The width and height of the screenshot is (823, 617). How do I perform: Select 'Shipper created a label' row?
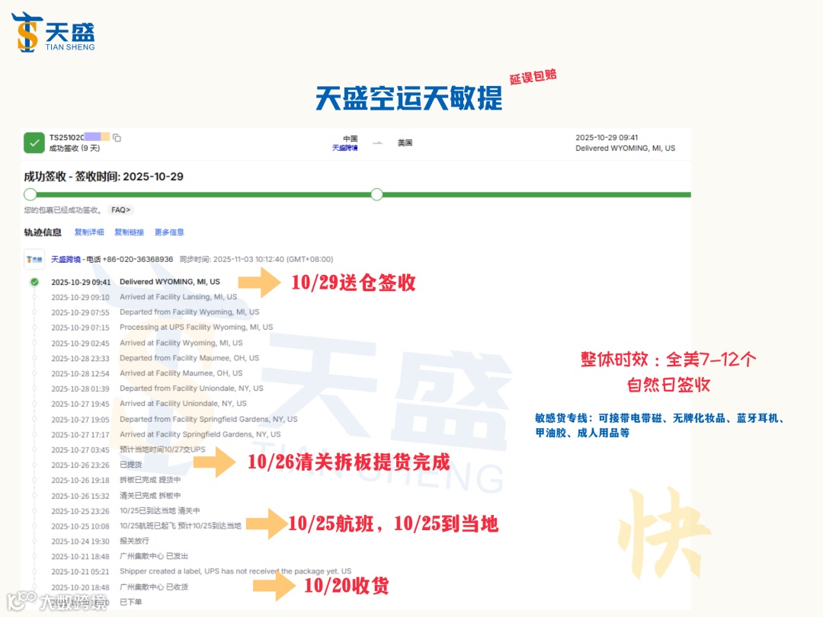click(x=201, y=572)
